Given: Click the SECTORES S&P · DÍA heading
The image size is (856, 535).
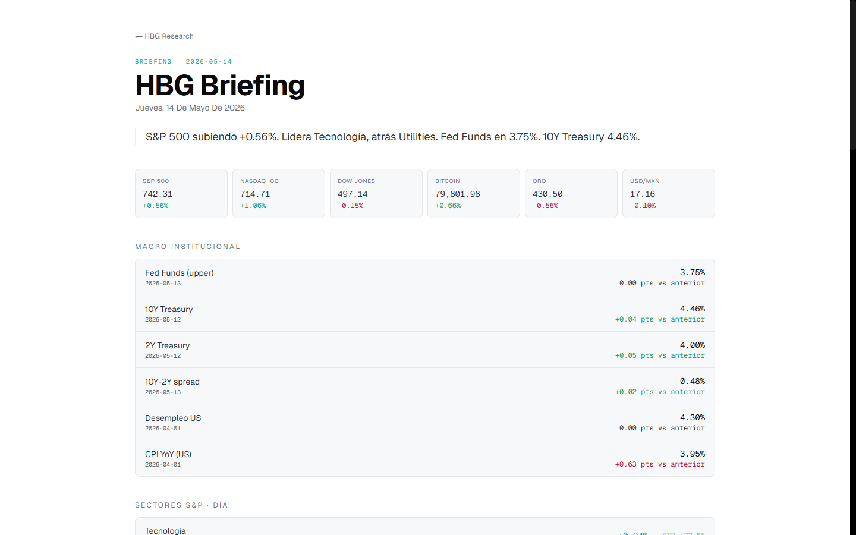Looking at the screenshot, I should coord(181,505).
